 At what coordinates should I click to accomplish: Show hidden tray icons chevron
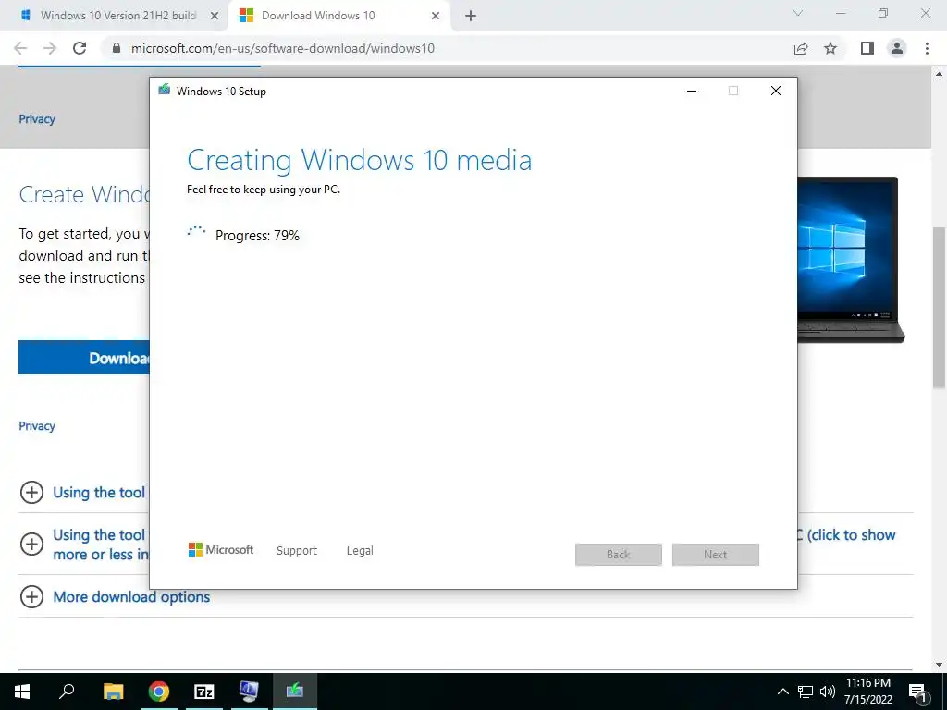(782, 692)
